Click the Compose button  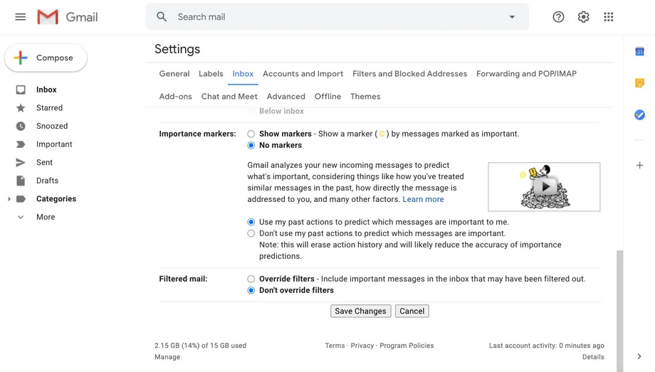[x=46, y=58]
